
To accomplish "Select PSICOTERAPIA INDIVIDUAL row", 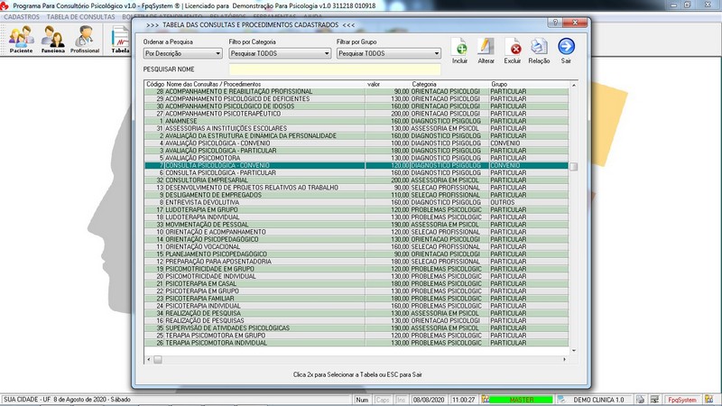I will (x=356, y=306).
